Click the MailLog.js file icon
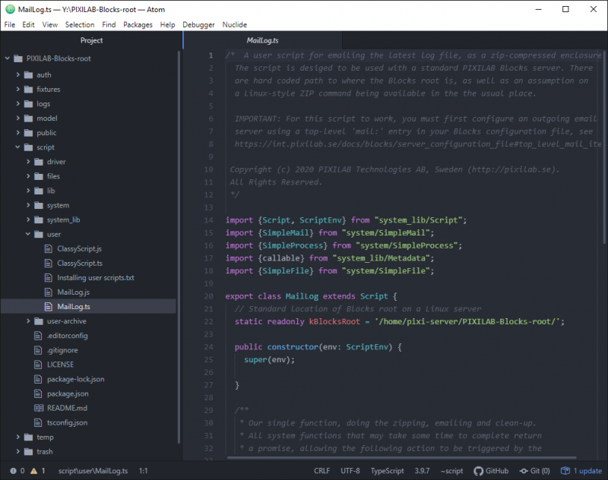The image size is (608, 480). coord(48,292)
